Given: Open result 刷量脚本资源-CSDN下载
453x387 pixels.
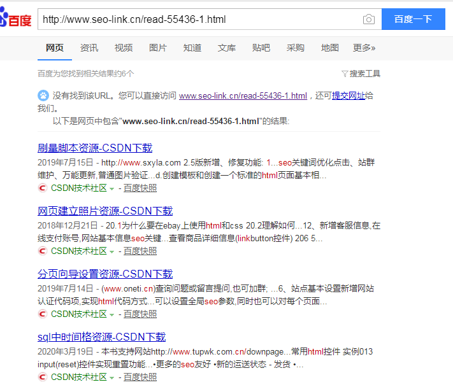Looking at the screenshot, I should click(x=95, y=148).
